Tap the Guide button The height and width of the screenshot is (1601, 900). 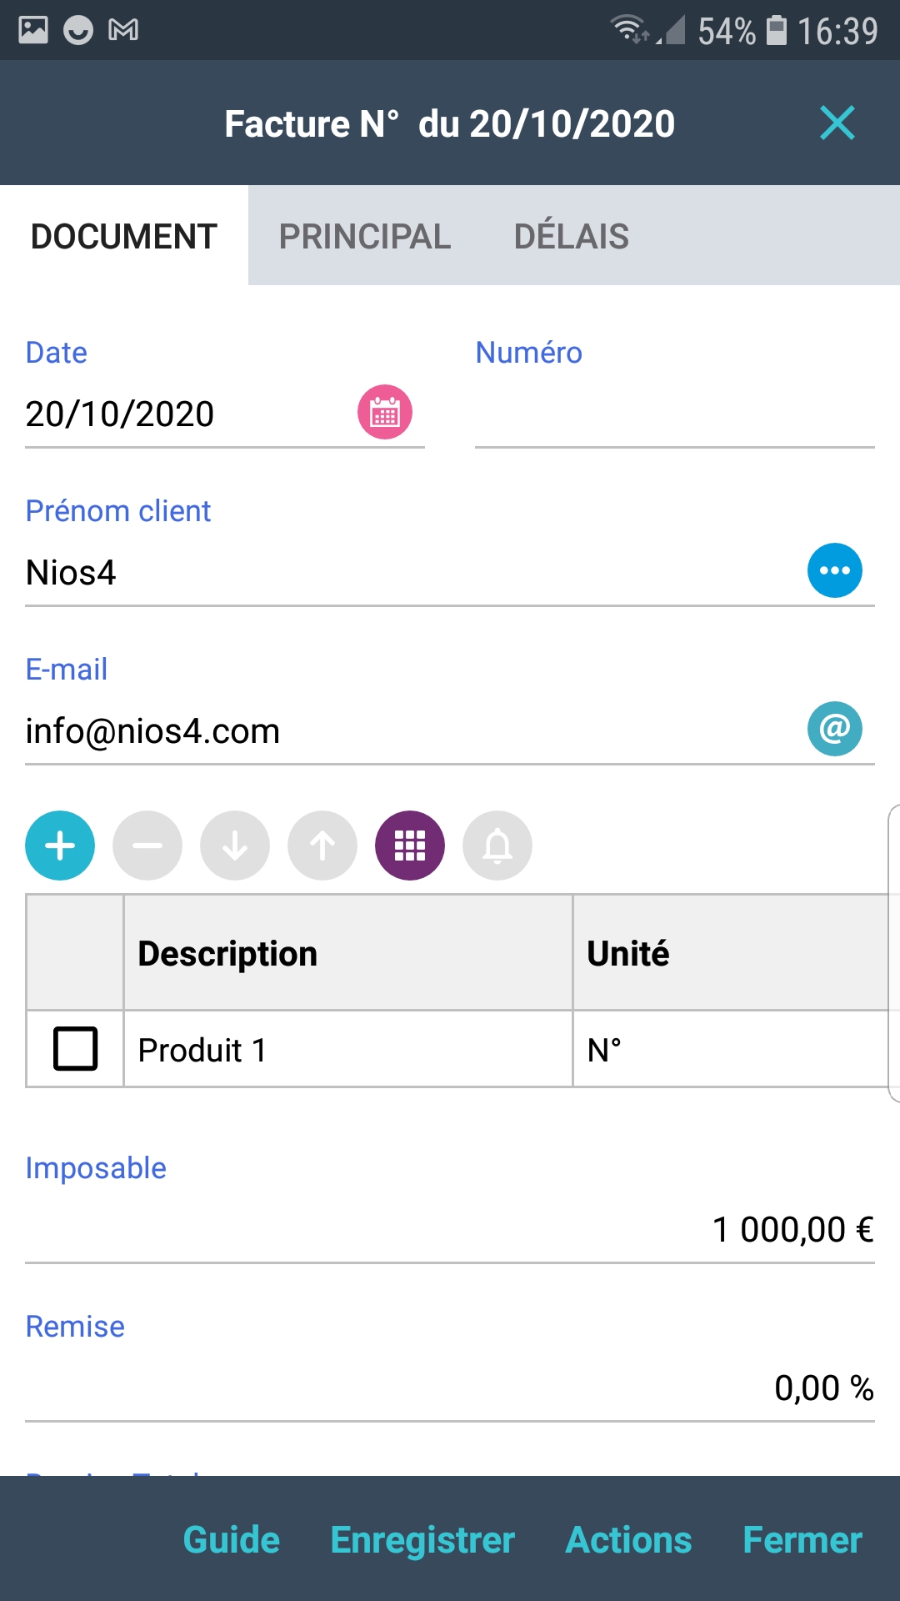(232, 1539)
